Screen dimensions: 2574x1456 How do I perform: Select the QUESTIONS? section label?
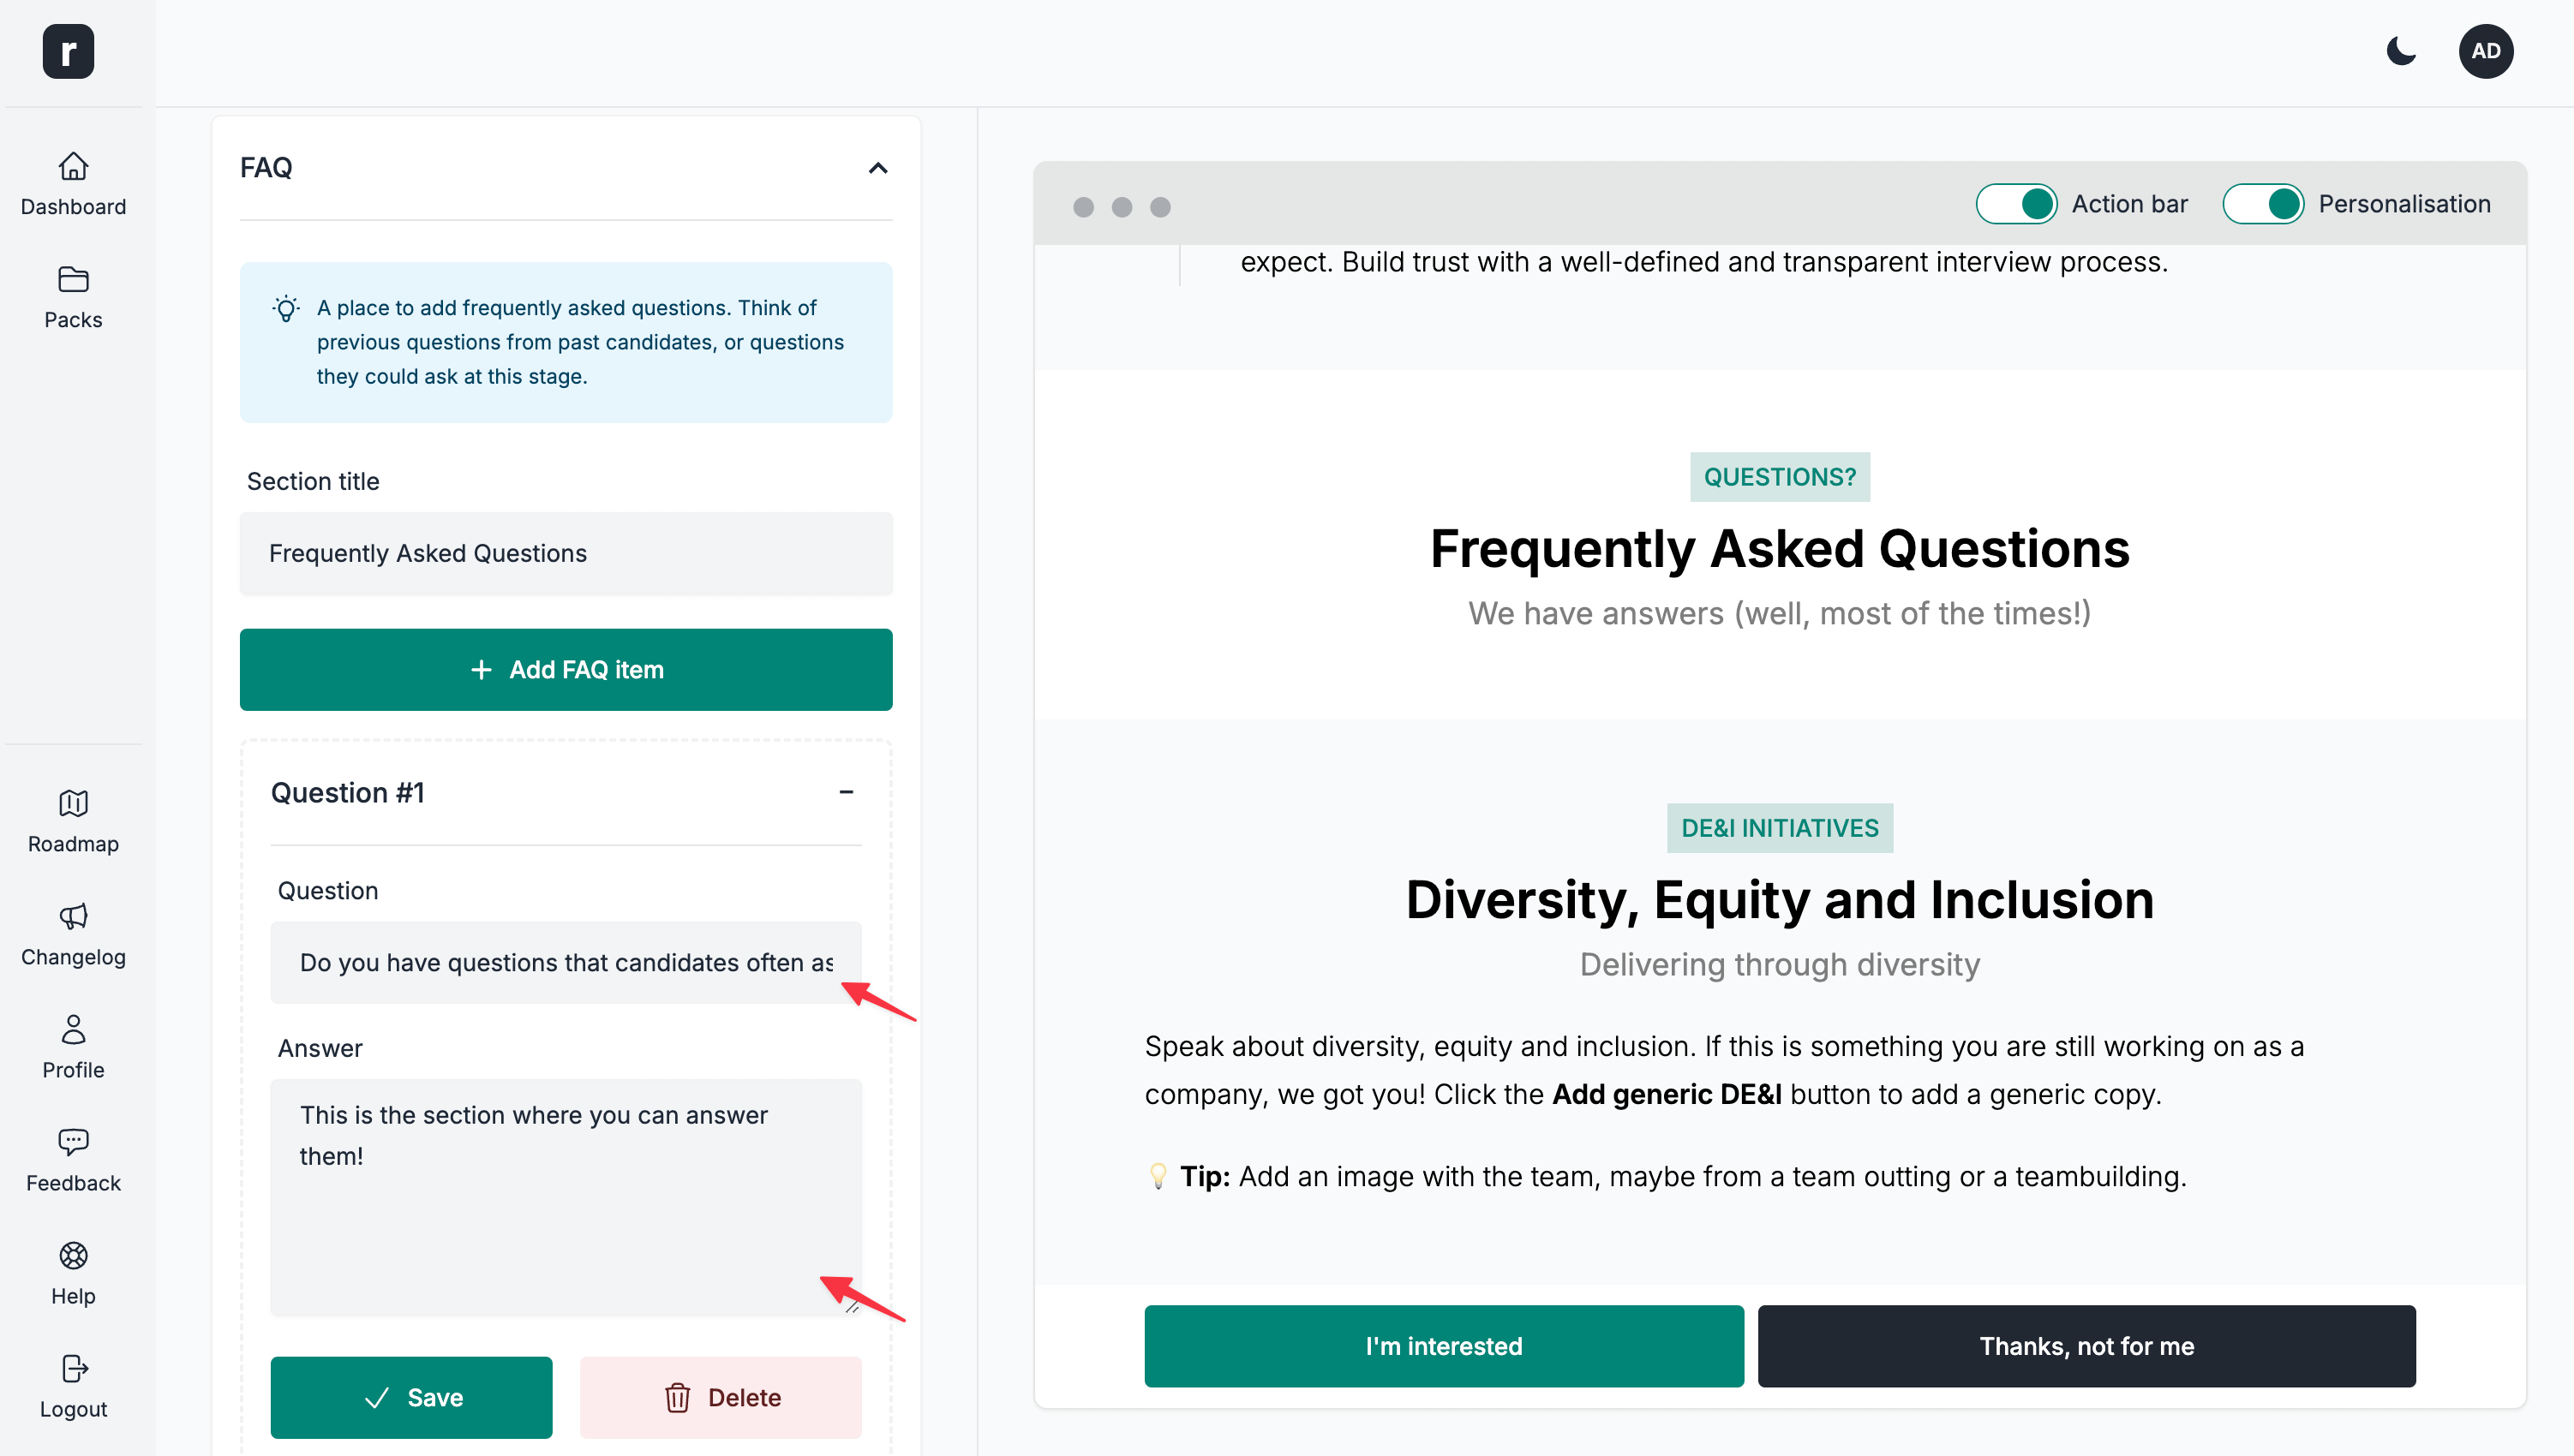(x=1780, y=476)
